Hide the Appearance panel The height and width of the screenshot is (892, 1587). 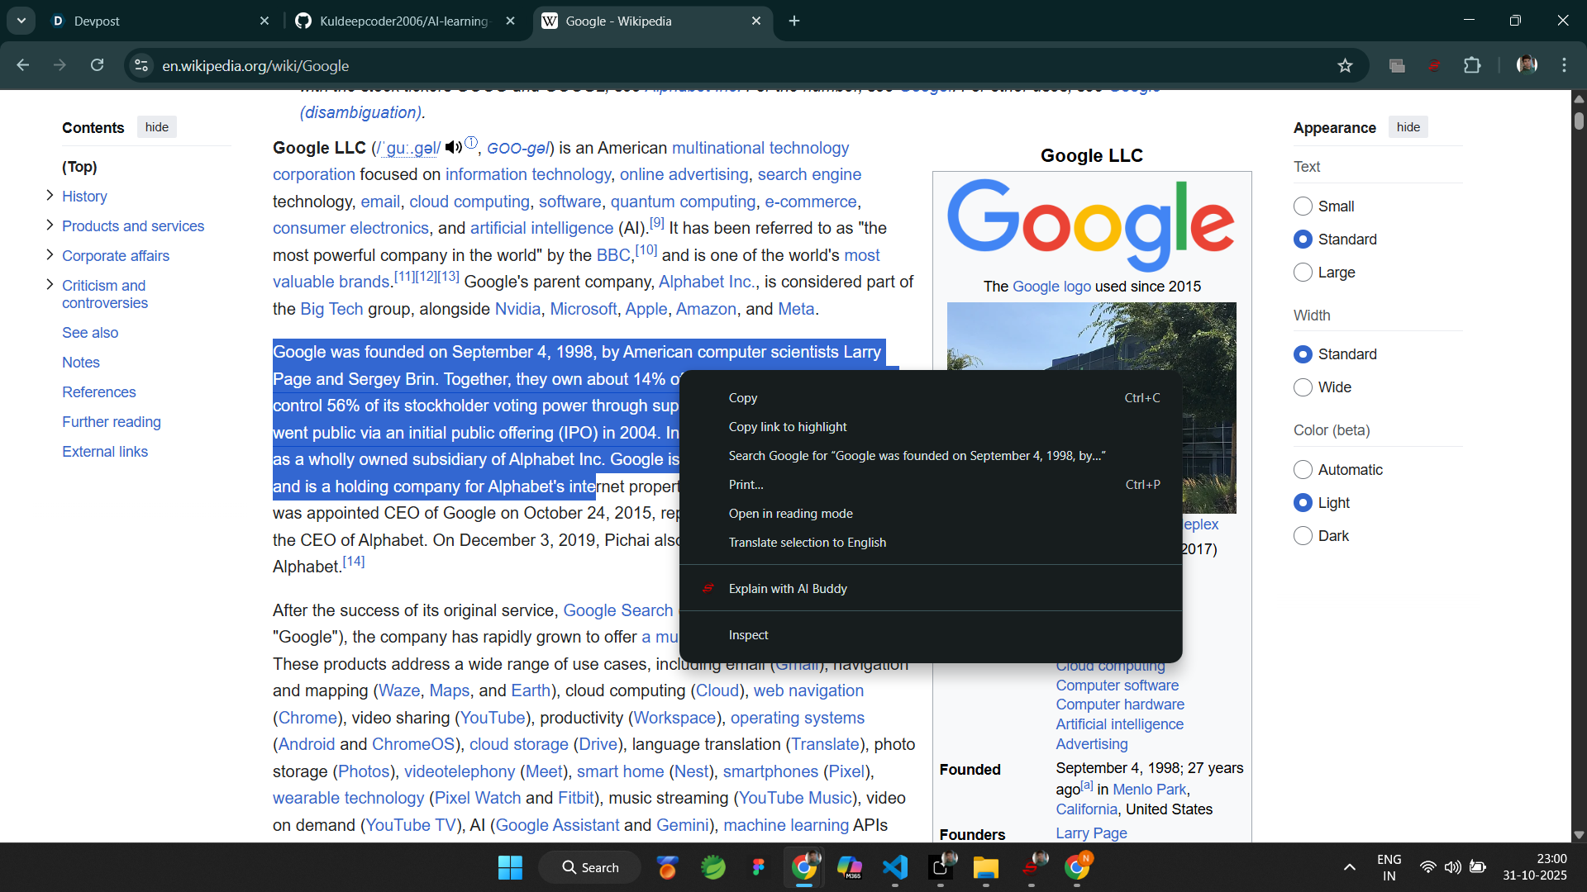click(x=1408, y=127)
